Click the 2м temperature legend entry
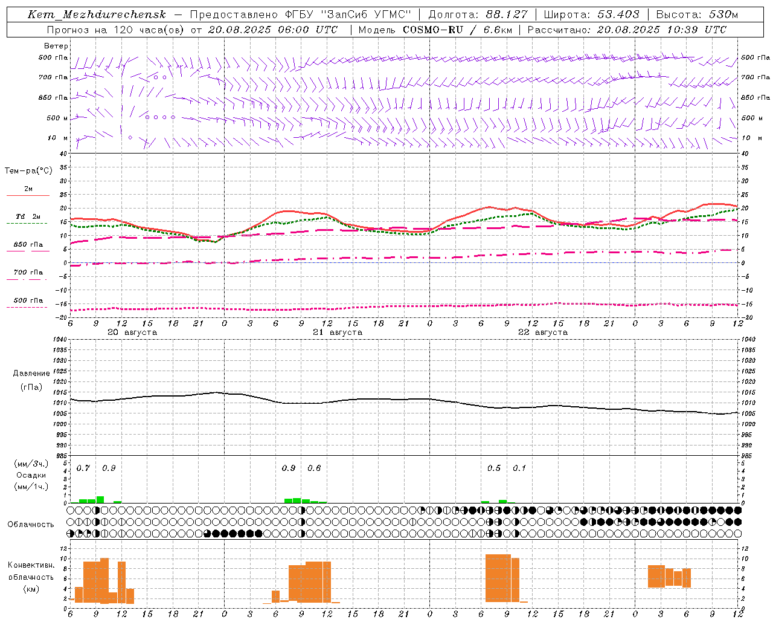The height and width of the screenshot is (619, 773). pyautogui.click(x=28, y=189)
